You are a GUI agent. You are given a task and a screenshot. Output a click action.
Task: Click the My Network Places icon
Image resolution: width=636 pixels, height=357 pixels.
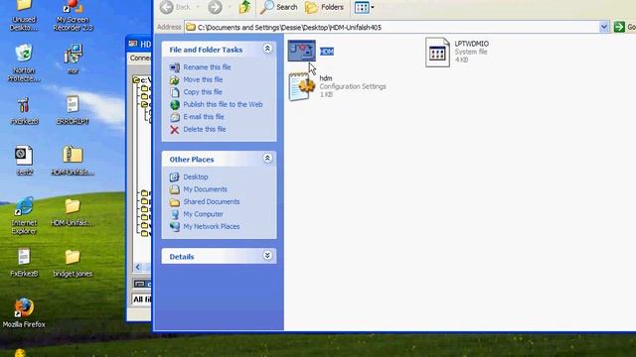click(x=175, y=227)
